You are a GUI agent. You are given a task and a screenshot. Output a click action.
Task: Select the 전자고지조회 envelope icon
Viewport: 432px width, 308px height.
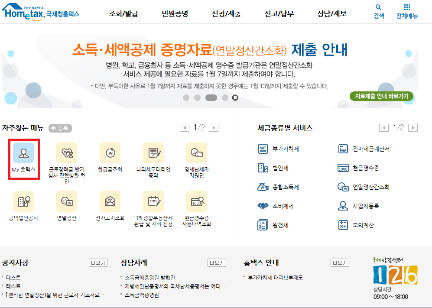click(x=110, y=201)
